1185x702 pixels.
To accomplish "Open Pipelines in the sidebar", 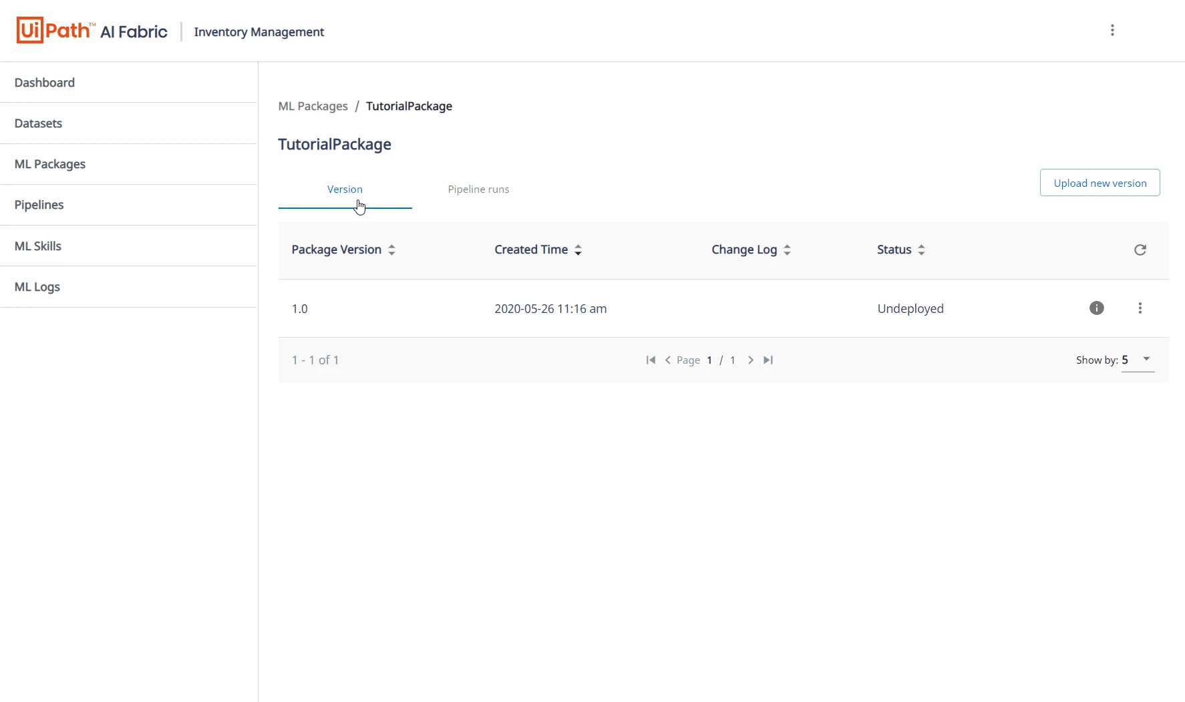I will (x=128, y=205).
